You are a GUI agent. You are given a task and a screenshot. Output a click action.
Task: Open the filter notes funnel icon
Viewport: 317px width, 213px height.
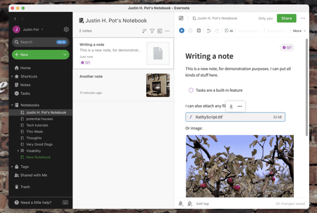tap(152, 31)
